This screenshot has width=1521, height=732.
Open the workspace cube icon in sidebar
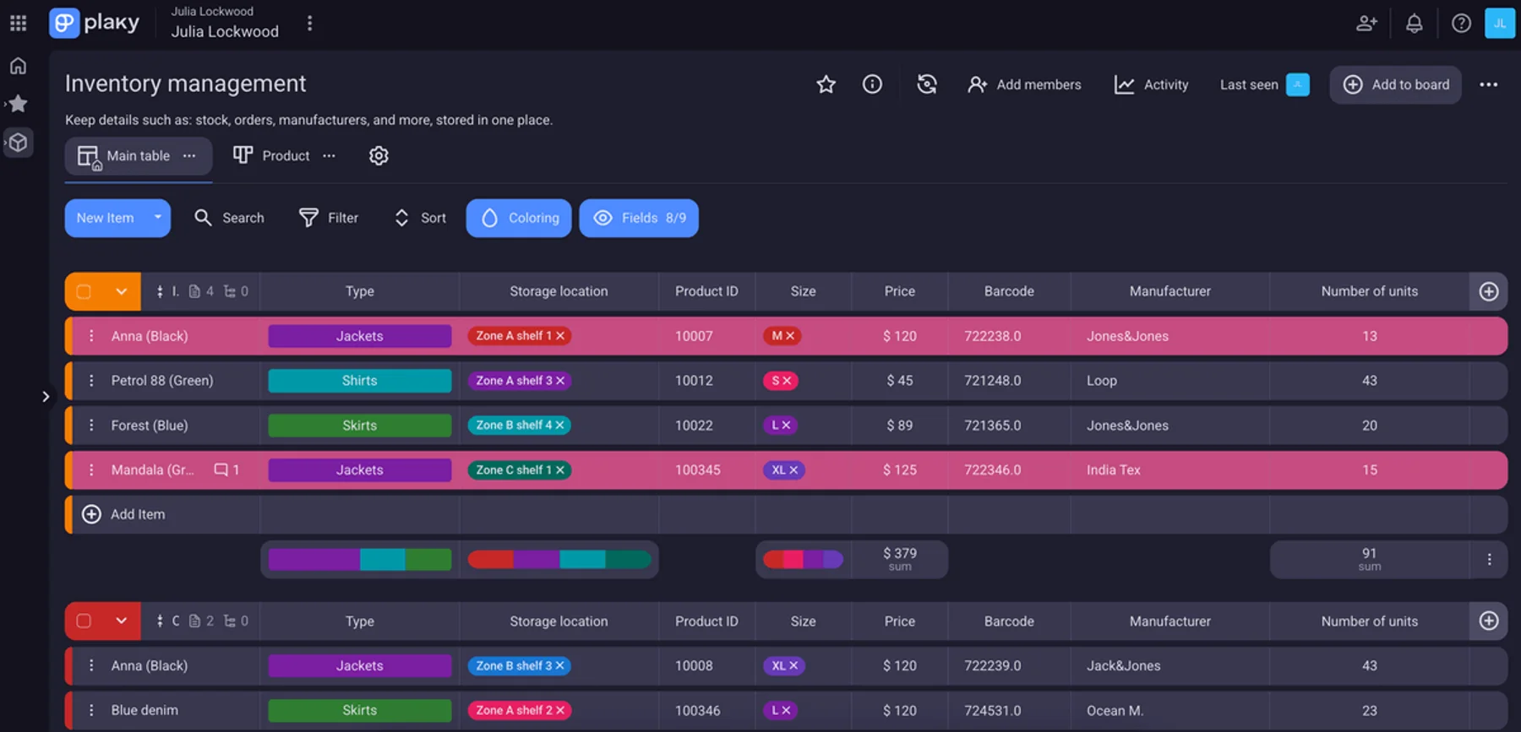pyautogui.click(x=18, y=143)
